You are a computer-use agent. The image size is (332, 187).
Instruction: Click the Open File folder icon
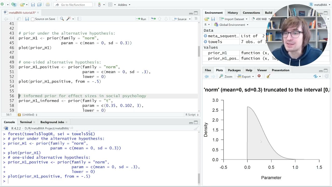pos(22,4)
